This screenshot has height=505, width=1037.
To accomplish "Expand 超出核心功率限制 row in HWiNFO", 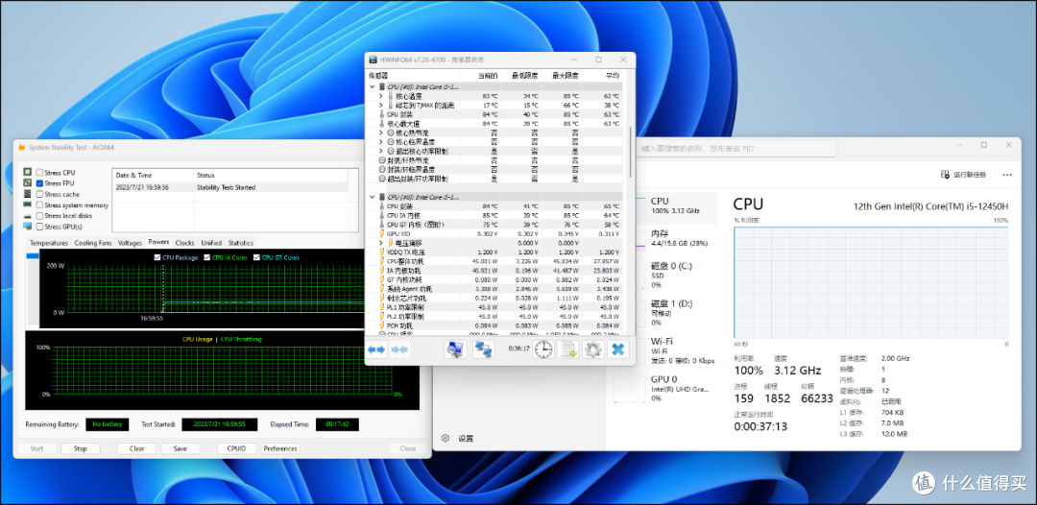I will pos(381,152).
